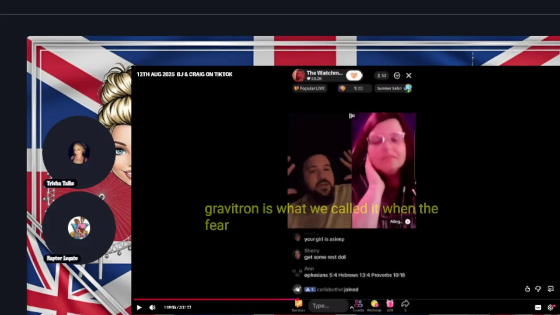Mute audio using the speaker icon
Screen dimensions: 560x315
pyautogui.click(x=152, y=308)
